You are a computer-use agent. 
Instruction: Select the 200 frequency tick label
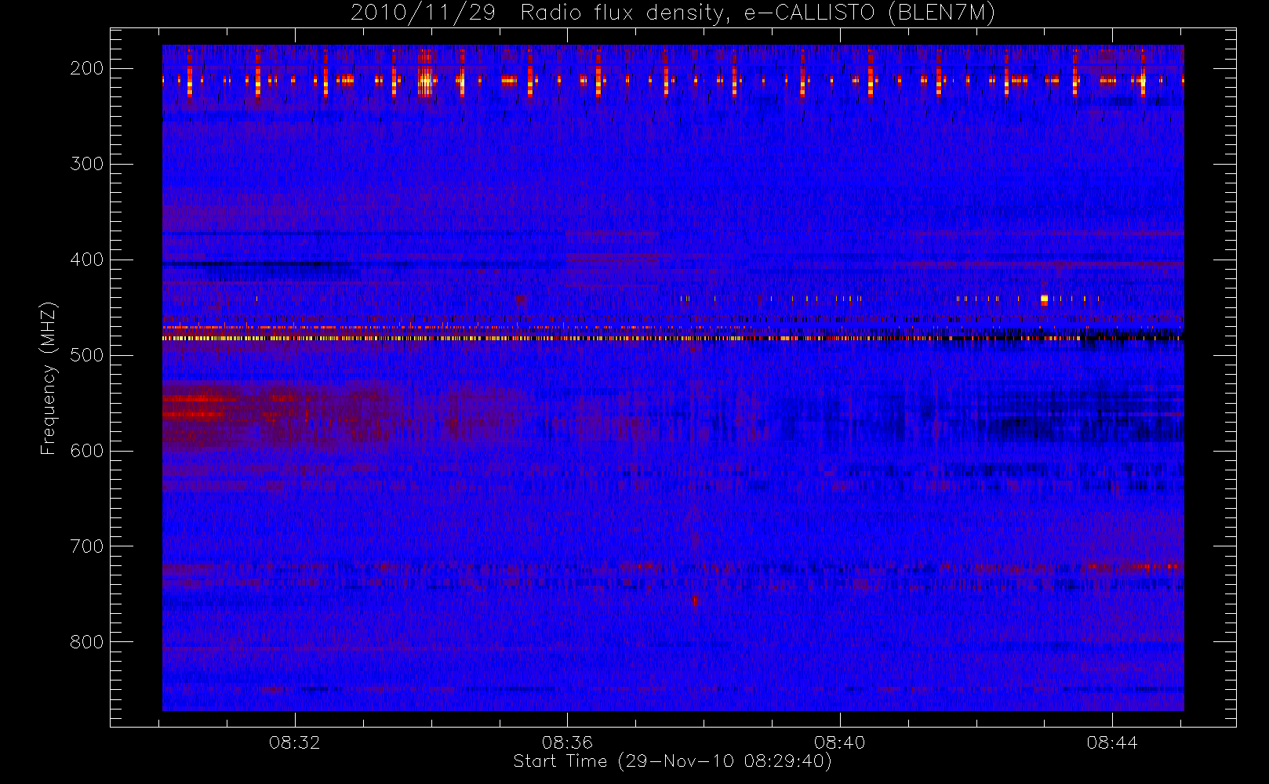click(x=86, y=68)
